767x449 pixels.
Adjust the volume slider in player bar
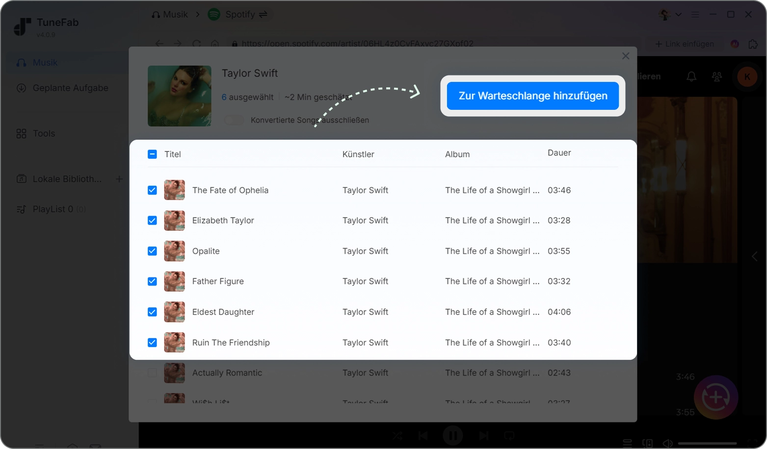pyautogui.click(x=708, y=444)
